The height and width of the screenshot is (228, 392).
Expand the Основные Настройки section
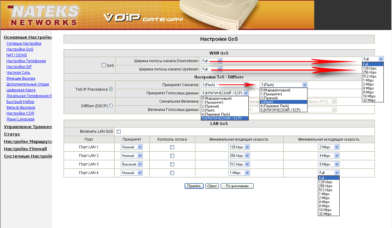coord(28,37)
